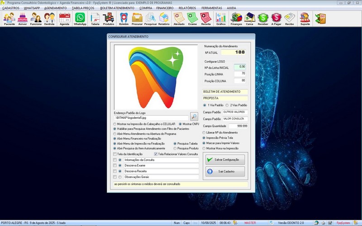Open the Gráfico chart icon
This screenshot has width=362, height=226.
[x=221, y=19]
